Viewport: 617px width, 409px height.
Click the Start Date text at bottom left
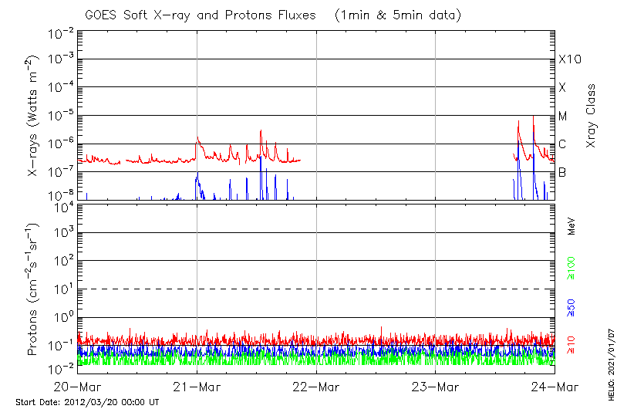pos(87,402)
